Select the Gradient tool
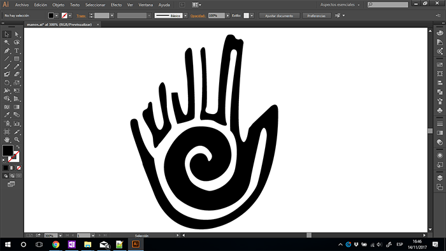This screenshot has width=446, height=251. (x=17, y=107)
